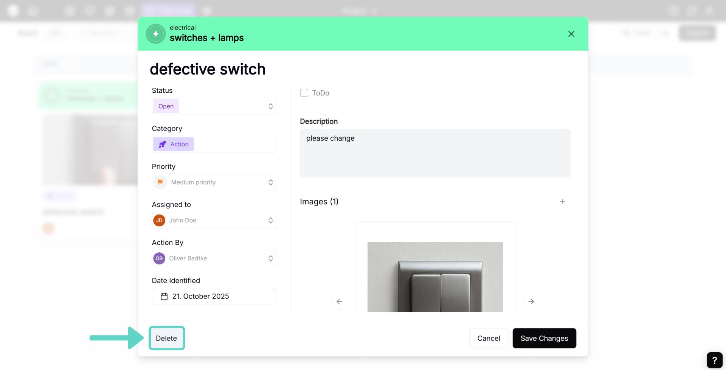Expand the Status dropdown chevron
Image resolution: width=726 pixels, height=370 pixels.
pos(270,107)
